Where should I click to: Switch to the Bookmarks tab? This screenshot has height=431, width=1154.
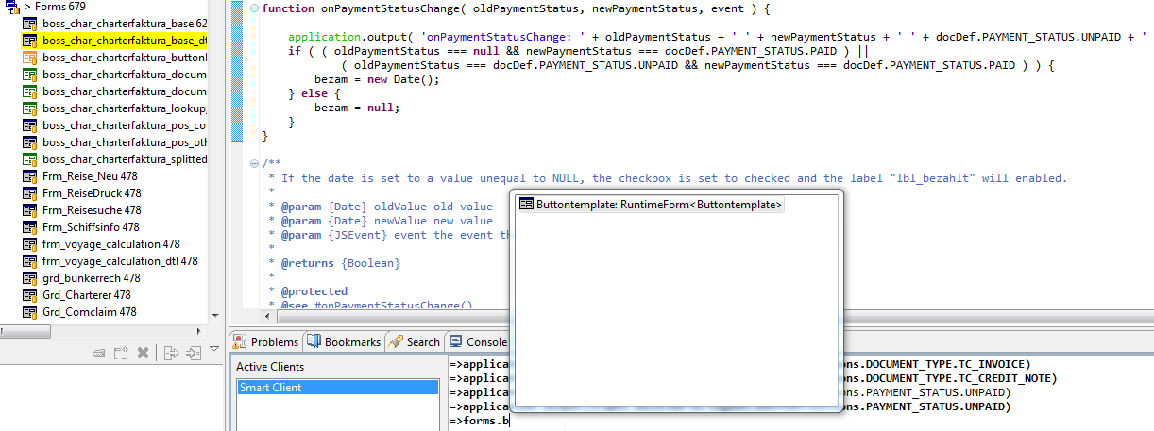click(344, 341)
